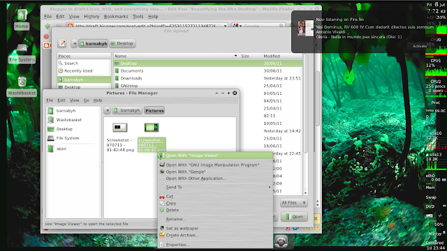Select Wastebasket in file manager sidebar
The height and width of the screenshot is (251, 447).
(x=68, y=120)
